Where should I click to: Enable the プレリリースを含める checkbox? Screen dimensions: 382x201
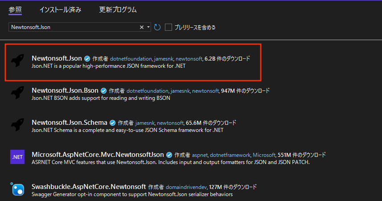(x=168, y=27)
